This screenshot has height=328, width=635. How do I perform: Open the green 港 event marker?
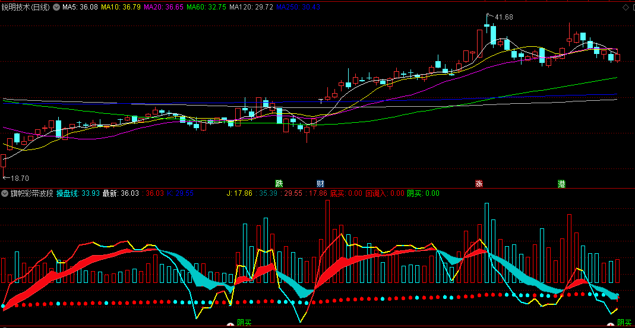pyautogui.click(x=561, y=184)
